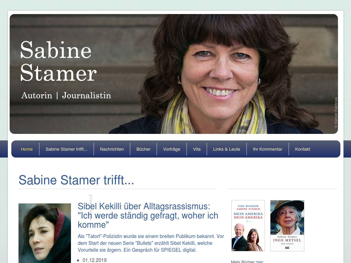Click the Sabine Stamer trifft... page heading
Image resolution: width=351 pixels, height=263 pixels.
76,180
